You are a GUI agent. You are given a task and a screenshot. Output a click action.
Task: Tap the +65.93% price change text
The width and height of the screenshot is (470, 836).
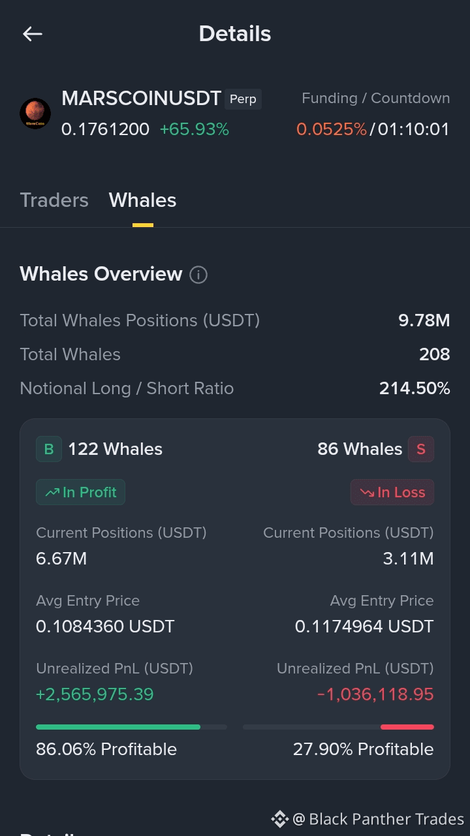[195, 129]
